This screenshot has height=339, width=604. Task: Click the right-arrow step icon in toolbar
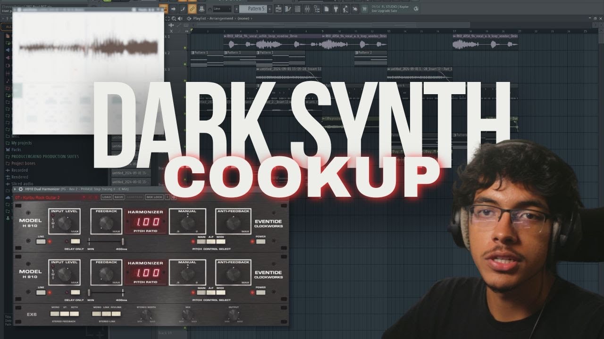pyautogui.click(x=174, y=8)
